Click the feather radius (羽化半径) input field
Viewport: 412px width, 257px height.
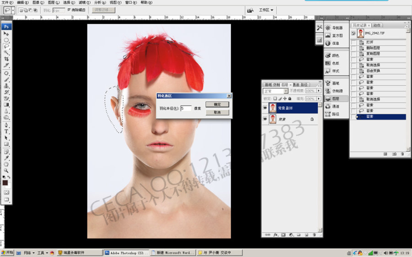(186, 108)
